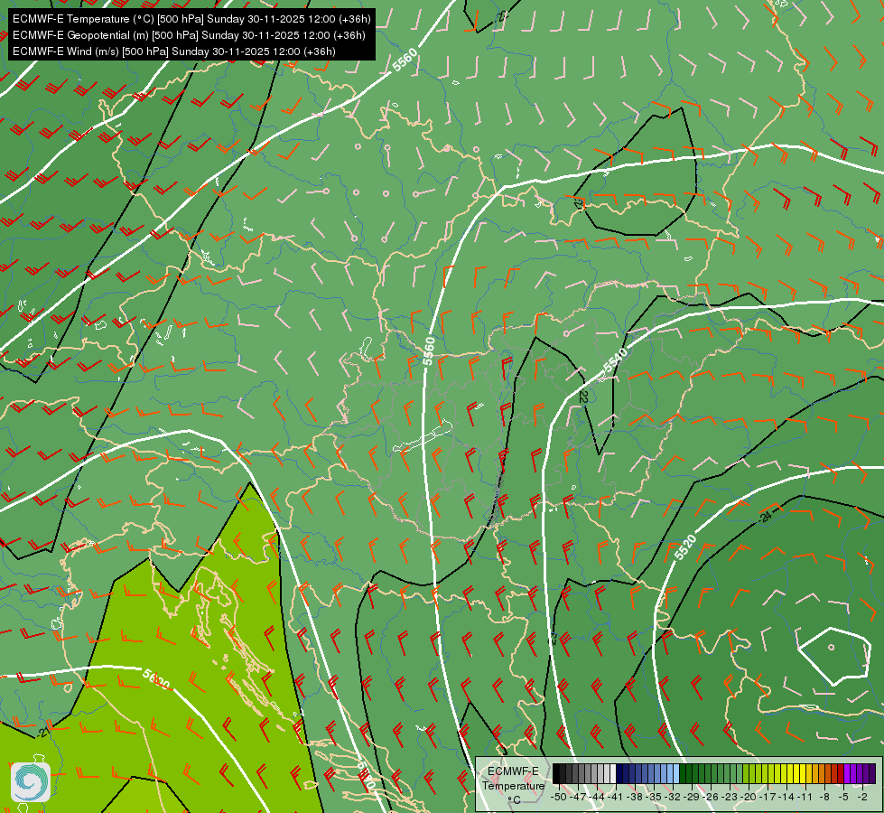Click the -41 value on the legend
This screenshot has width=884, height=813.
616,797
